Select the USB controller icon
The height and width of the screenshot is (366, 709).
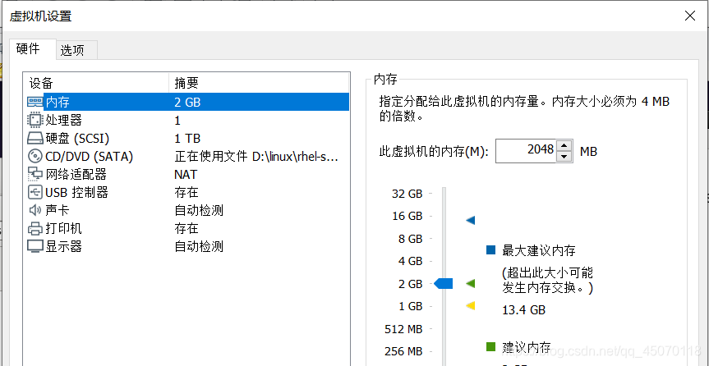pyautogui.click(x=35, y=193)
